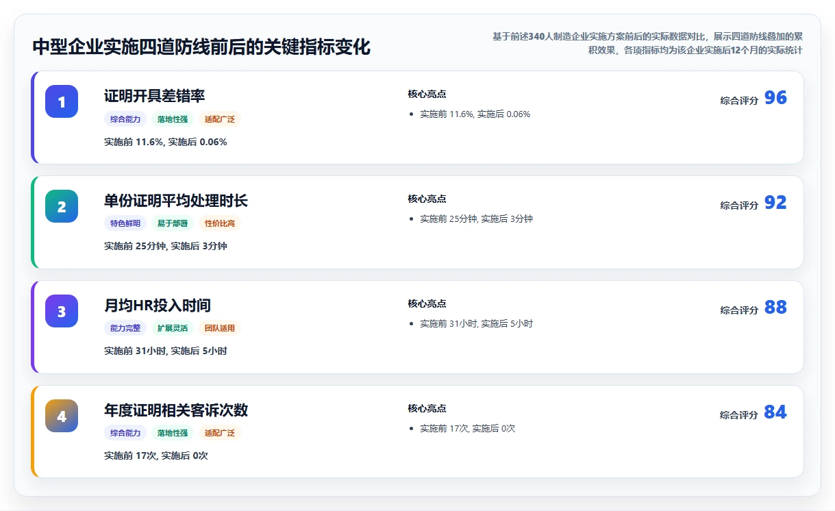Screen dimensions: 835x511
Task: Select the 易于部署 tag
Action: point(173,223)
